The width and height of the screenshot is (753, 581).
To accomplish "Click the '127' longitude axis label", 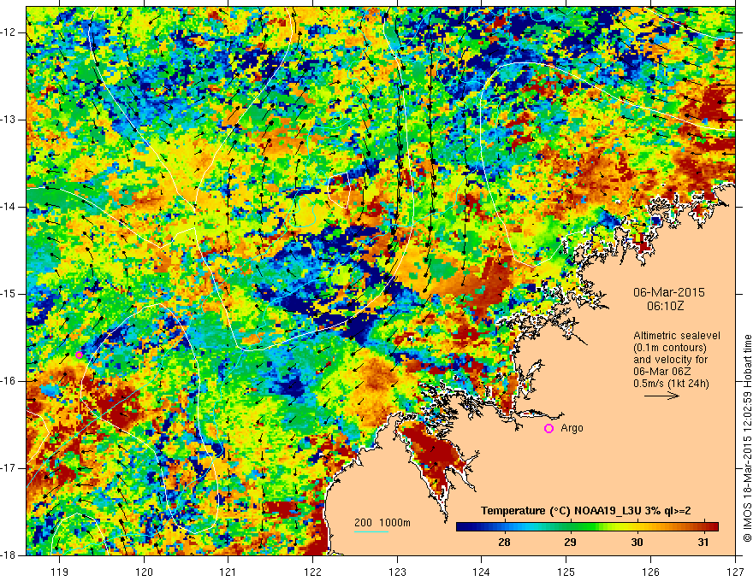I will pos(735,572).
